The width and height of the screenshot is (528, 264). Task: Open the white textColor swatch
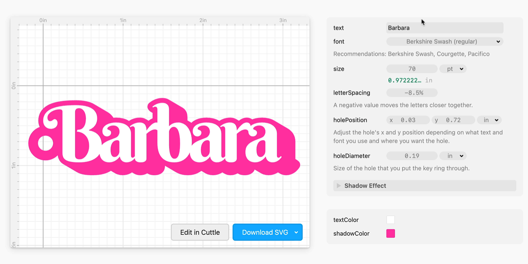point(390,220)
